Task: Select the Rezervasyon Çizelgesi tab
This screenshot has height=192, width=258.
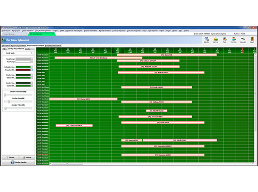Action: click(35, 45)
